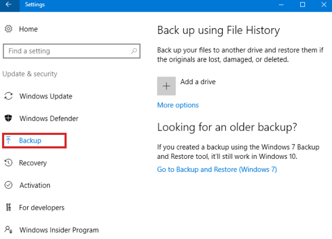Click the Home gear icon
This screenshot has height=239, width=332.
[x=8, y=29]
